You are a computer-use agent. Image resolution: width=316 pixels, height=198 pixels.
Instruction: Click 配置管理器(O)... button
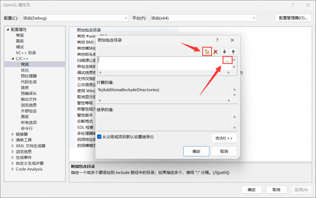click(293, 18)
